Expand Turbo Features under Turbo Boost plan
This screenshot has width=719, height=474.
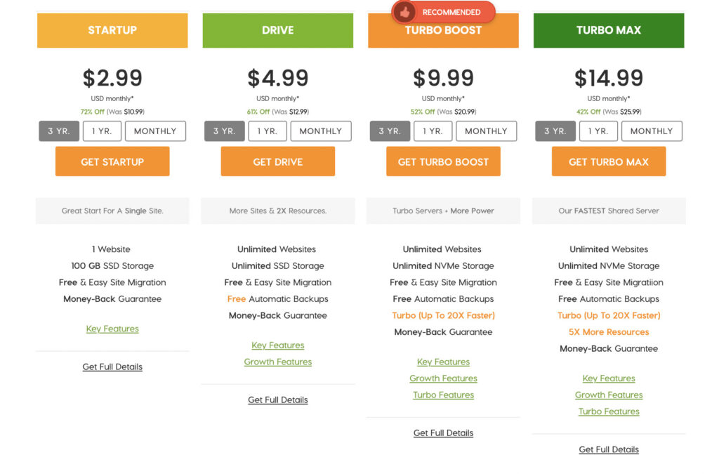(444, 395)
